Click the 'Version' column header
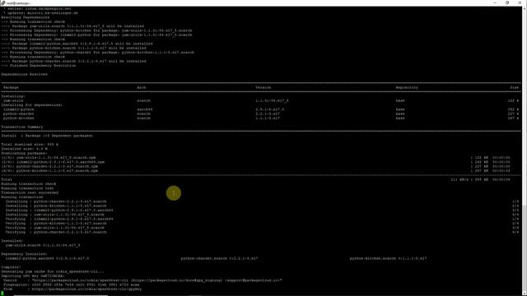 263,87
